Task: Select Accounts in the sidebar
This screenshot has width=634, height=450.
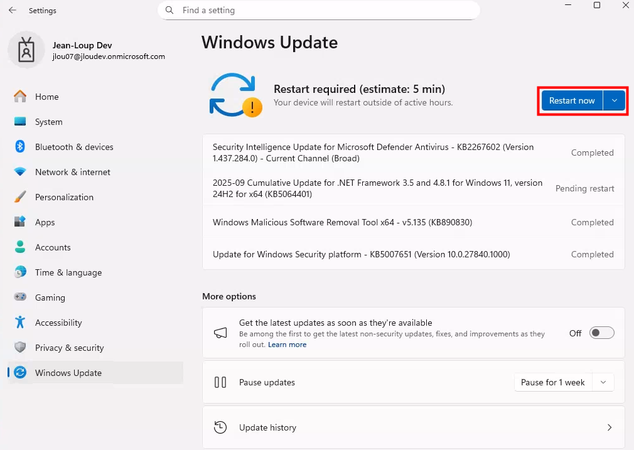Action: click(53, 247)
